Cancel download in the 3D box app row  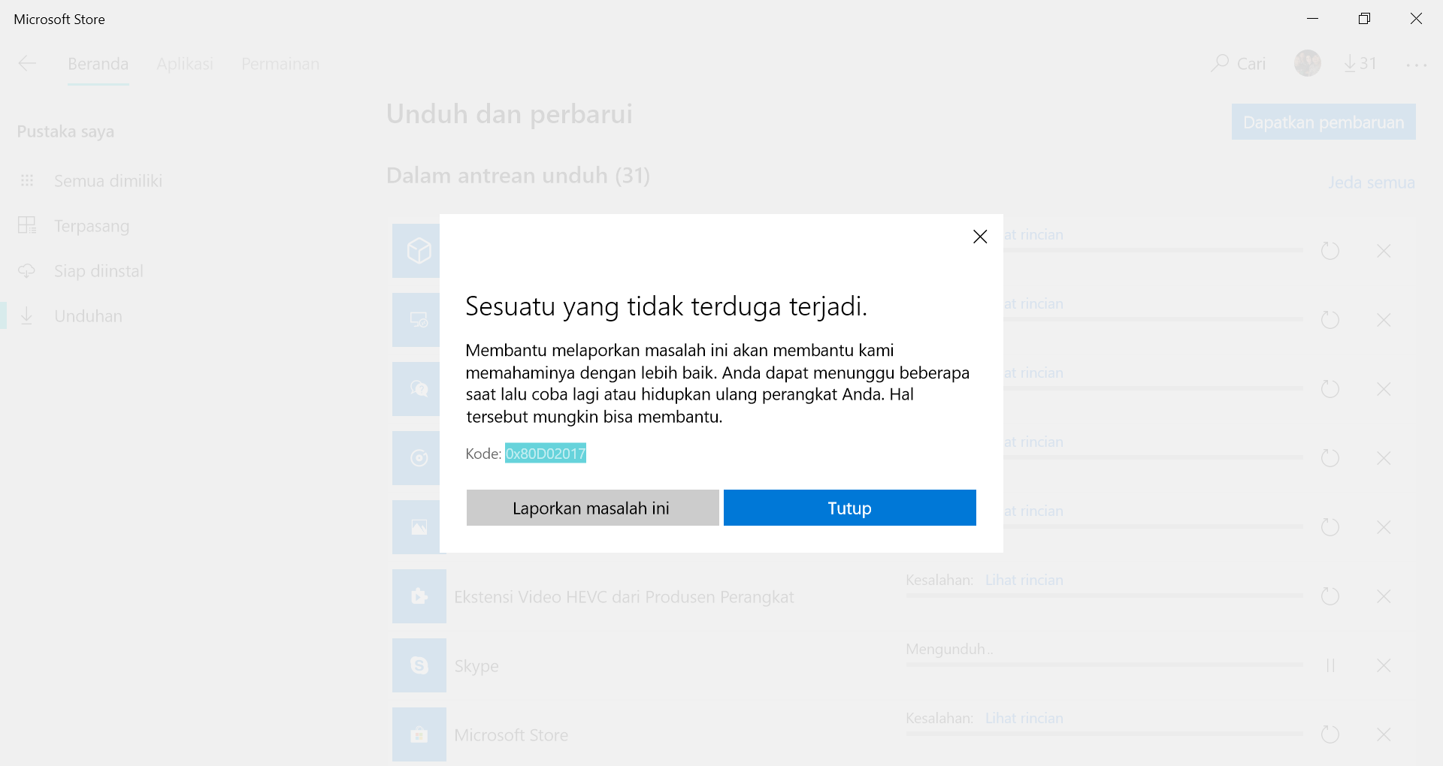click(x=1384, y=251)
